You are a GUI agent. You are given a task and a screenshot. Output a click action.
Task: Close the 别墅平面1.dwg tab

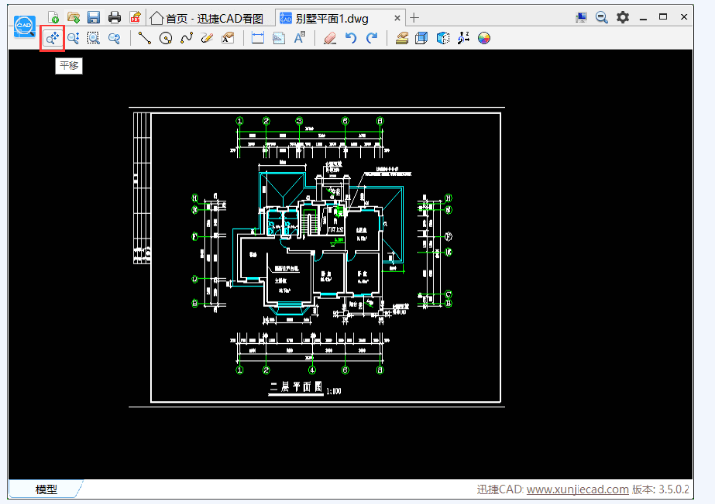point(396,18)
